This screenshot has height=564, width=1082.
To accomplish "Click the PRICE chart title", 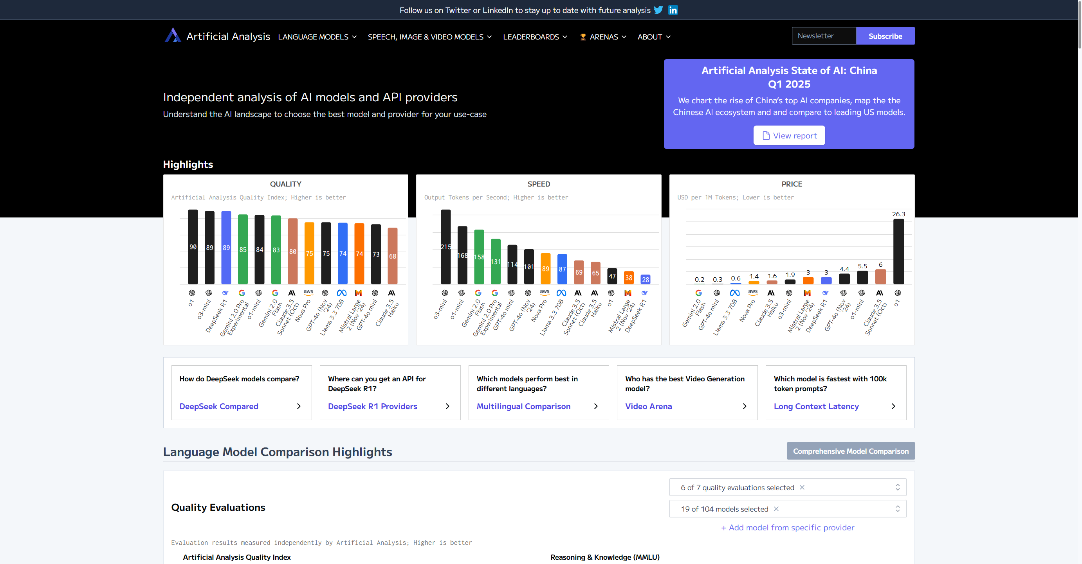I will click(792, 184).
